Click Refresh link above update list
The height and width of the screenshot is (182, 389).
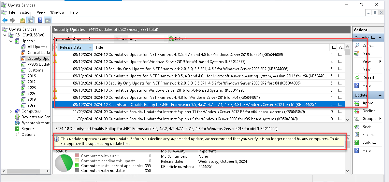(x=178, y=39)
